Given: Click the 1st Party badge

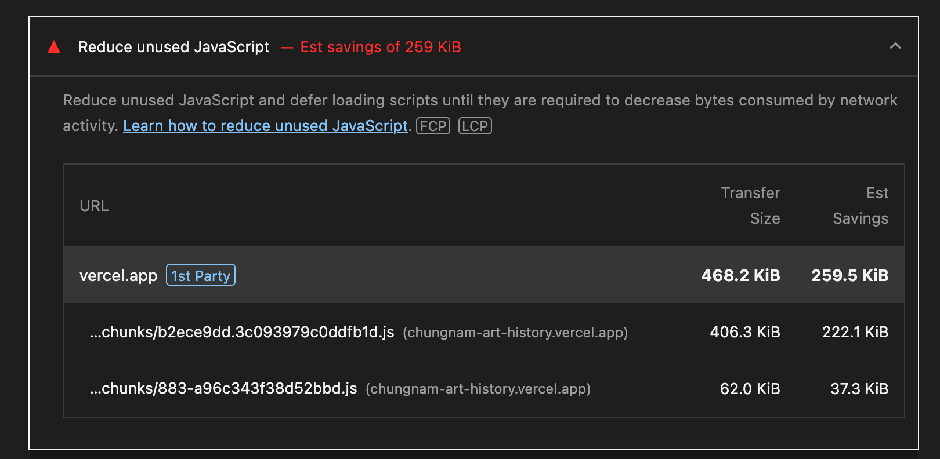Looking at the screenshot, I should coord(201,275).
